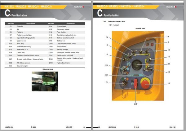The image size is (186, 131).
Task: Toggle the switch labeled 12 on right side
Action: coord(150,60)
